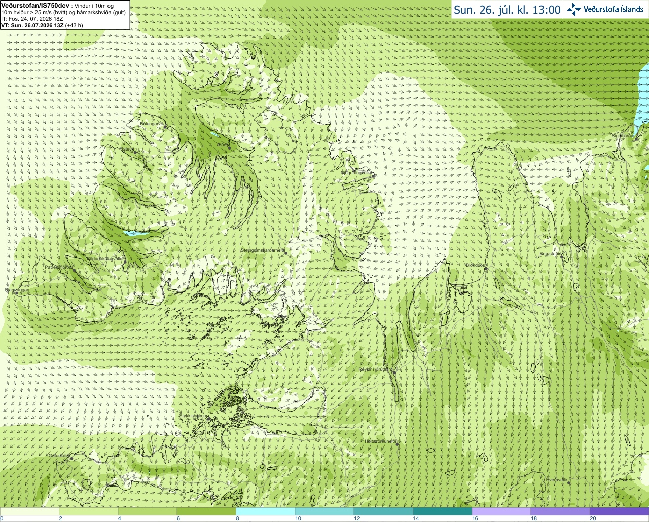Click the Hveravellir station dot
Screen dimensions: 649x522
coord(569,483)
